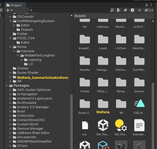157x149 pixels.
Task: Select the Rensa folder icon in grid
Action: point(121,82)
